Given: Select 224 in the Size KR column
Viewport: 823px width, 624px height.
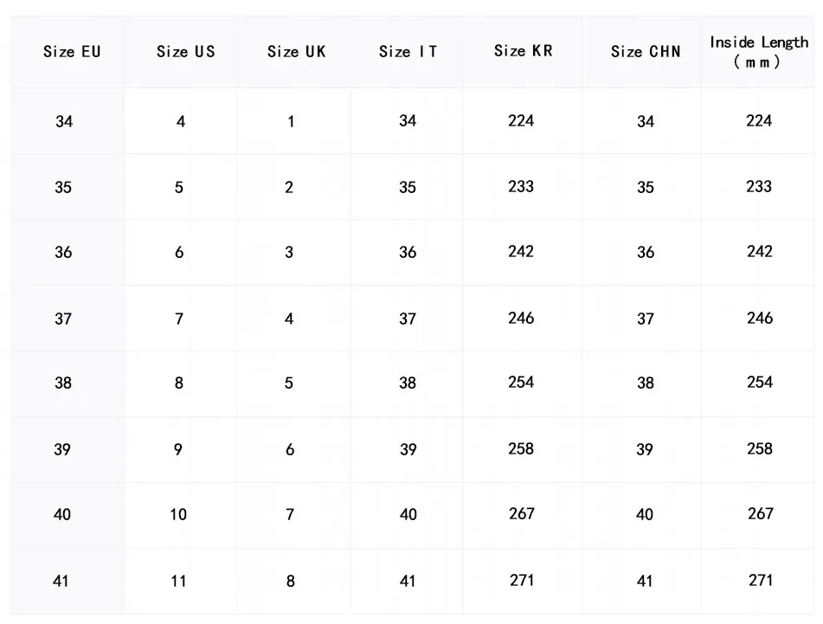Looking at the screenshot, I should click(x=521, y=121).
